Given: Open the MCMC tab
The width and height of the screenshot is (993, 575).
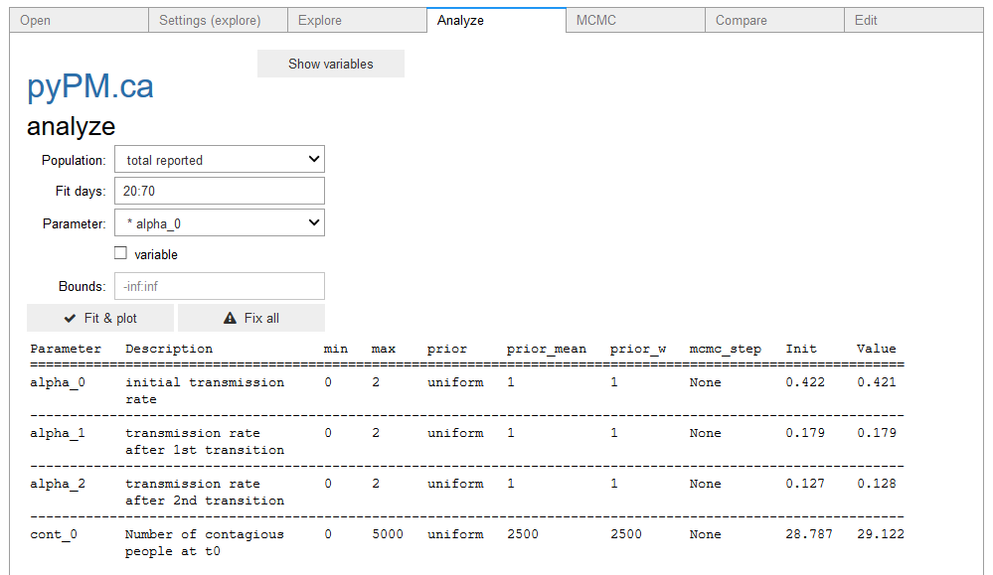Looking at the screenshot, I should 635,20.
